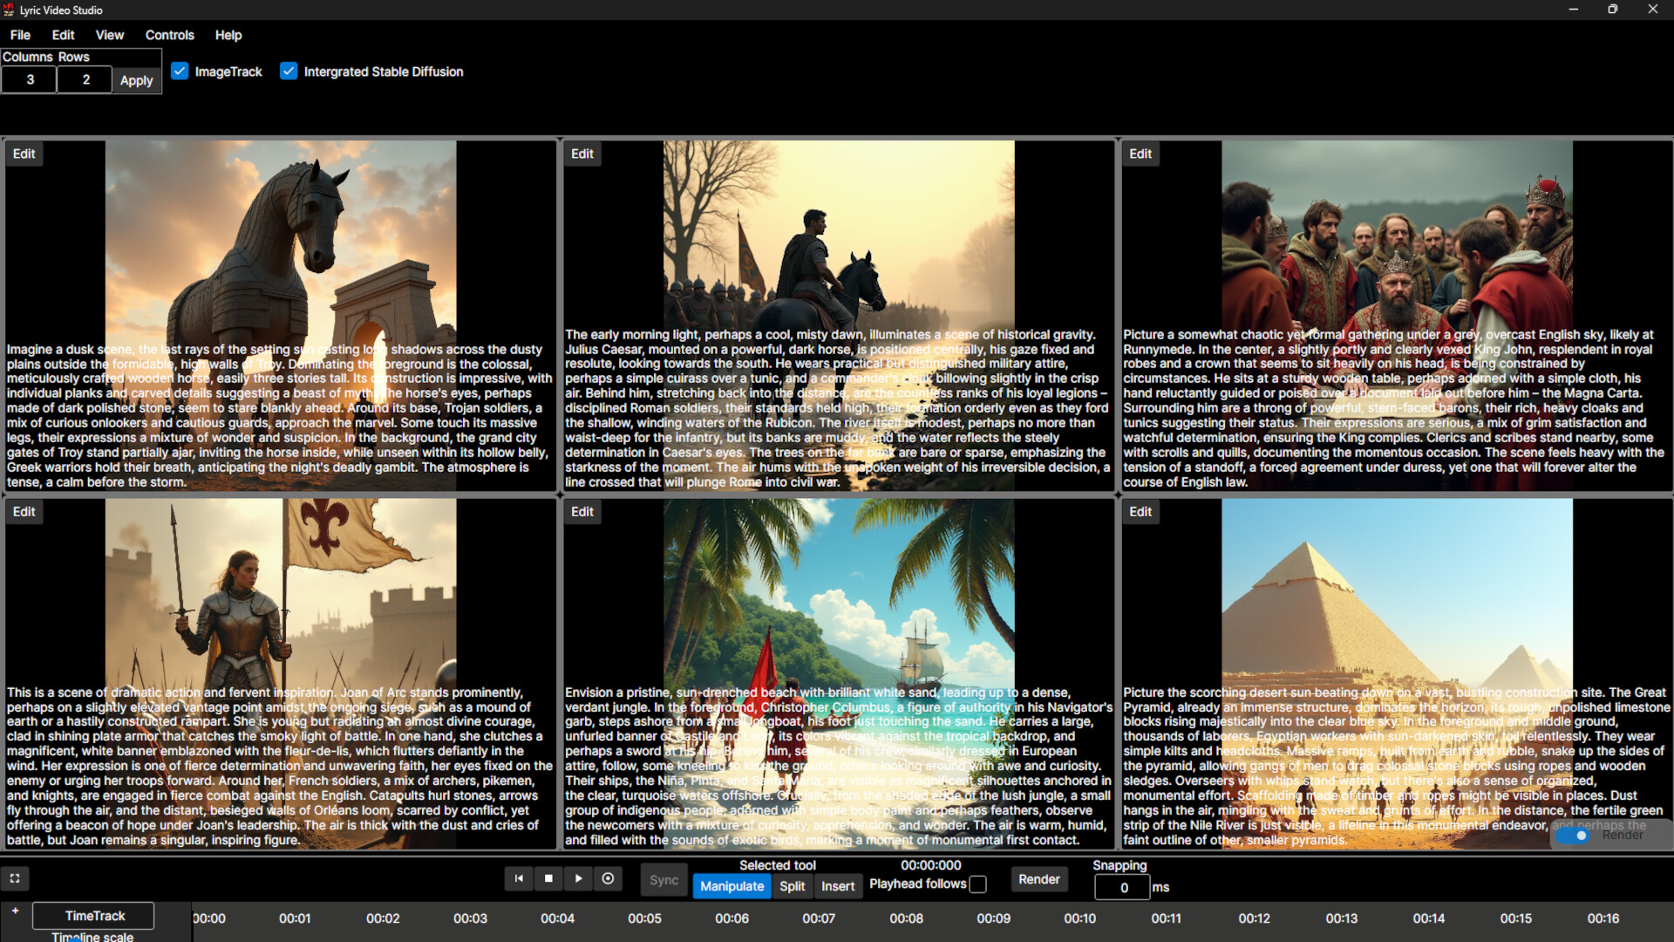Select the Manipulate tool
This screenshot has width=1674, height=942.
point(731,885)
